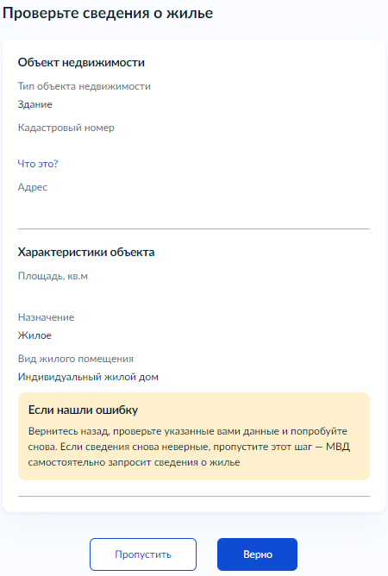This screenshot has width=388, height=576.
Task: Select the "Жилое" value text
Action: pos(34,335)
